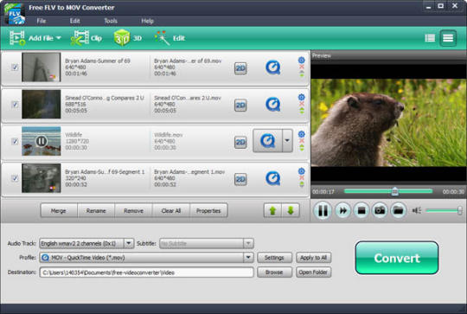Click the Merge button
This screenshot has width=467, height=314.
click(x=59, y=210)
